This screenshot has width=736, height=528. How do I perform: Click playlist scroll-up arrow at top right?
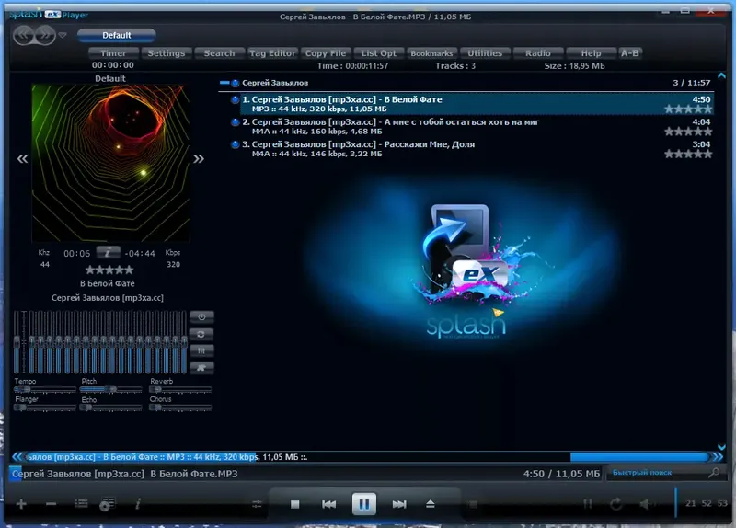tap(721, 75)
